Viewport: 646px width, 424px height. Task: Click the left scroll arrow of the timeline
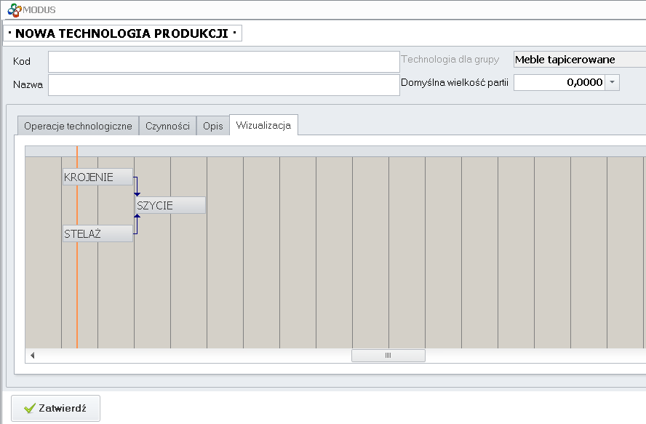[x=32, y=355]
